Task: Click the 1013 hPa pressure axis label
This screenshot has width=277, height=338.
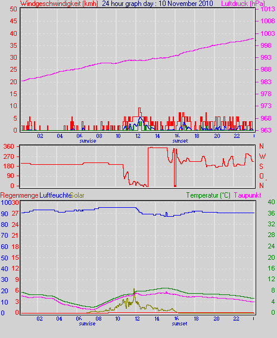Action: pos(267,9)
